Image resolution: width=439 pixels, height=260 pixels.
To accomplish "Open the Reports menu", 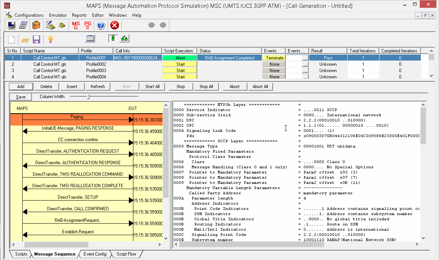I will tap(79, 15).
